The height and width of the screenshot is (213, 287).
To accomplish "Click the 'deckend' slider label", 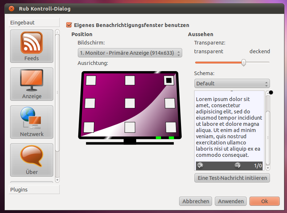I will click(260, 51).
